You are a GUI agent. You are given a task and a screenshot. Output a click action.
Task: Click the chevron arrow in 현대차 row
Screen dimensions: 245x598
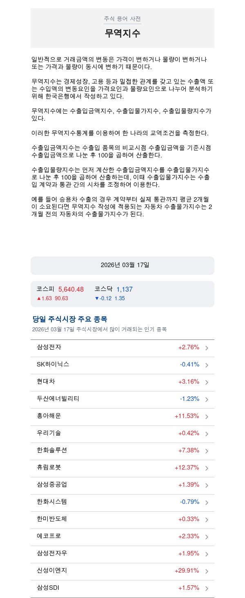(207, 382)
